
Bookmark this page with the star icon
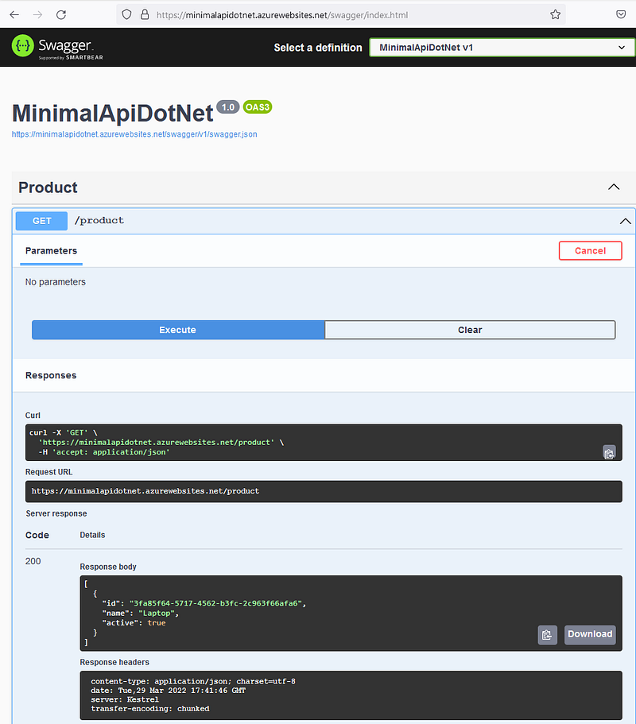555,15
